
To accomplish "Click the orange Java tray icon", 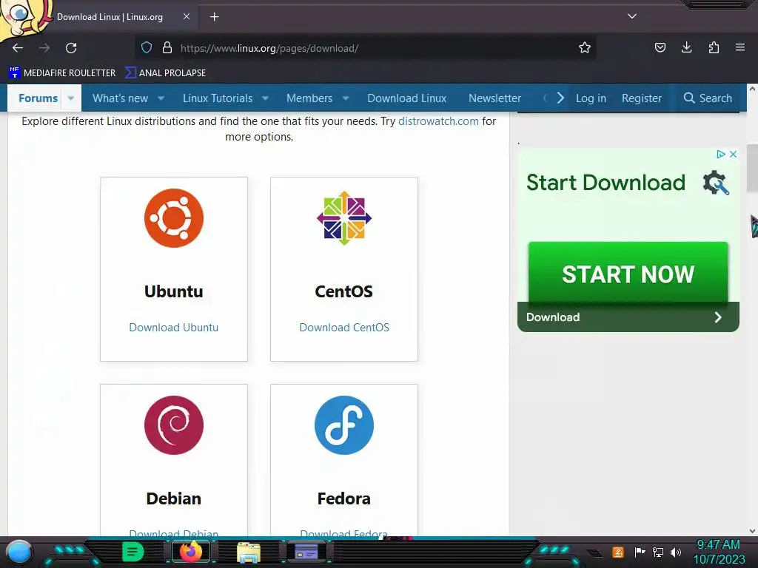I will 618,552.
